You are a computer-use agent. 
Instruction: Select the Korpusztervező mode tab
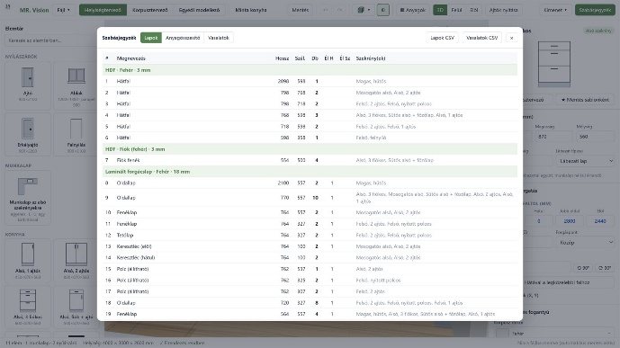tap(150, 10)
